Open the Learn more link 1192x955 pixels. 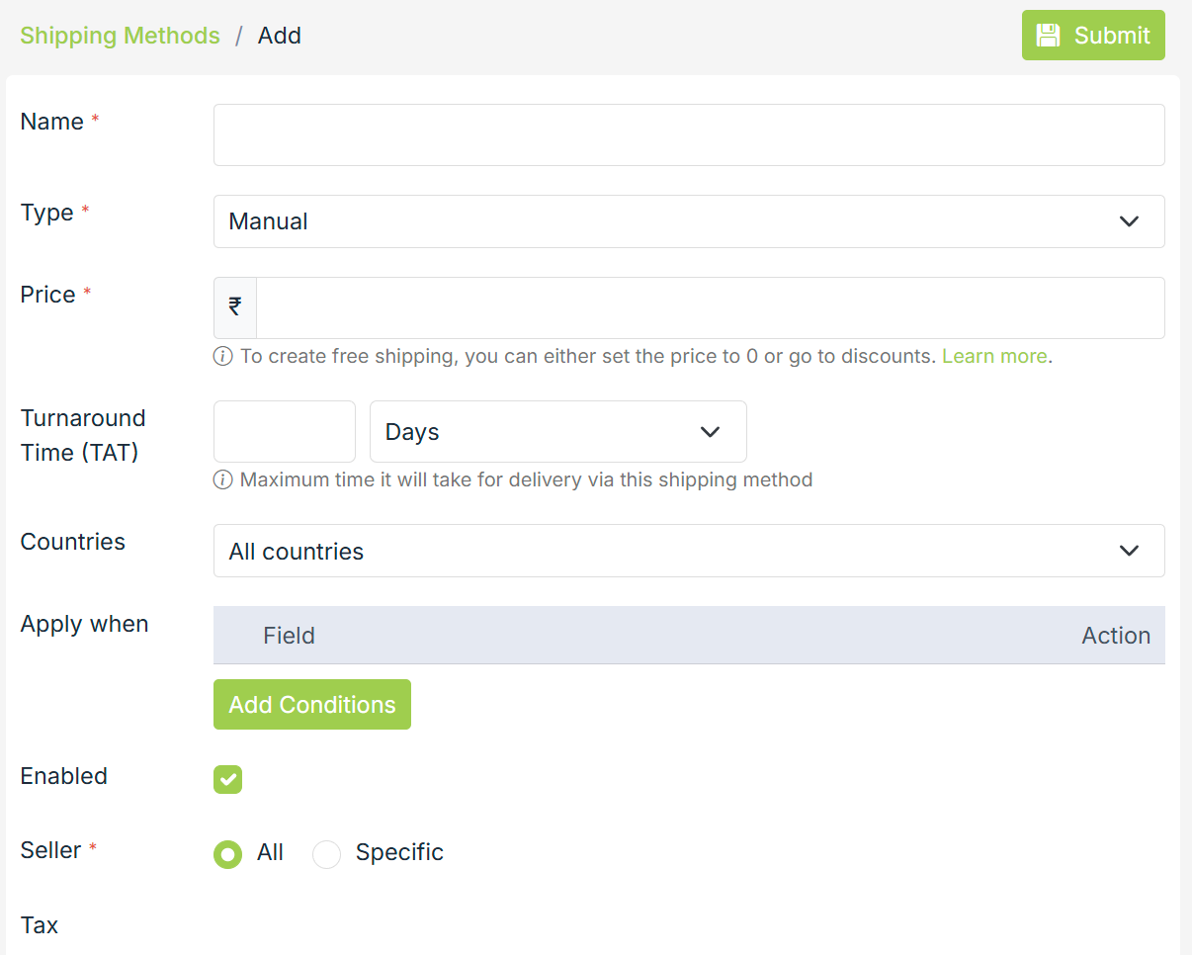tap(993, 356)
